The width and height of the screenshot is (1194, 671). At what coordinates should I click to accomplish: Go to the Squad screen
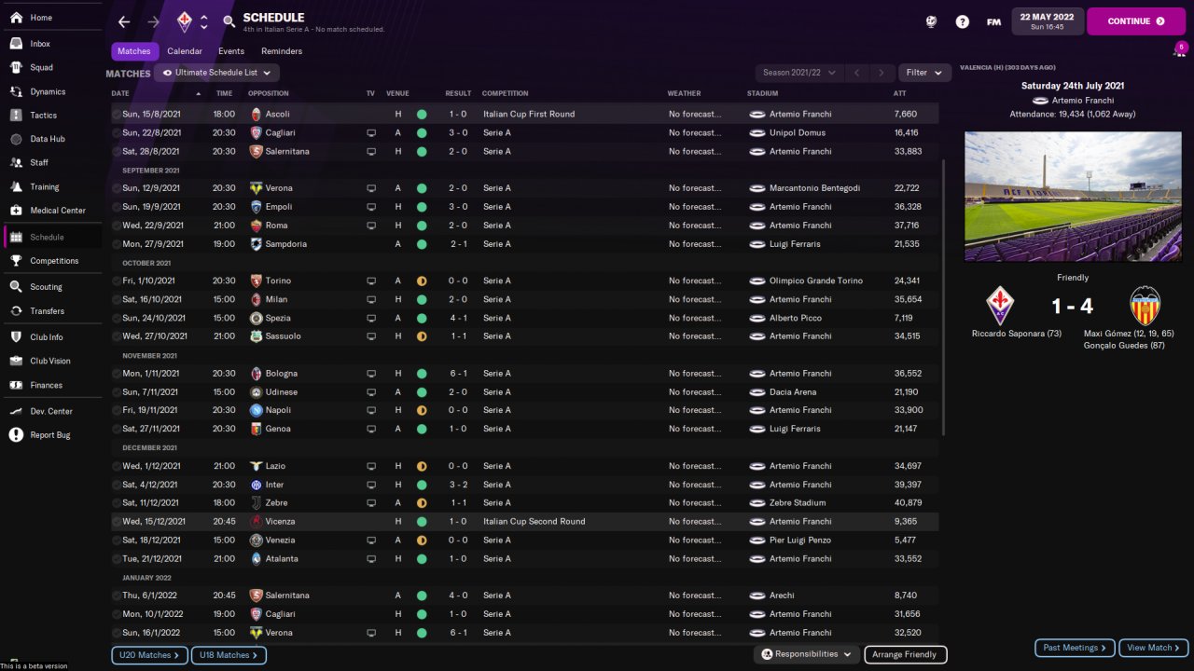point(51,68)
